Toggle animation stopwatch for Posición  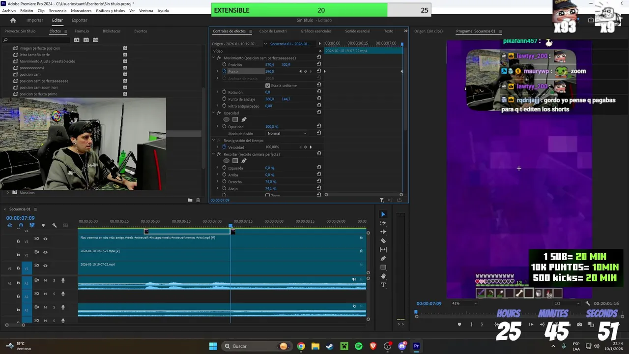pos(224,64)
